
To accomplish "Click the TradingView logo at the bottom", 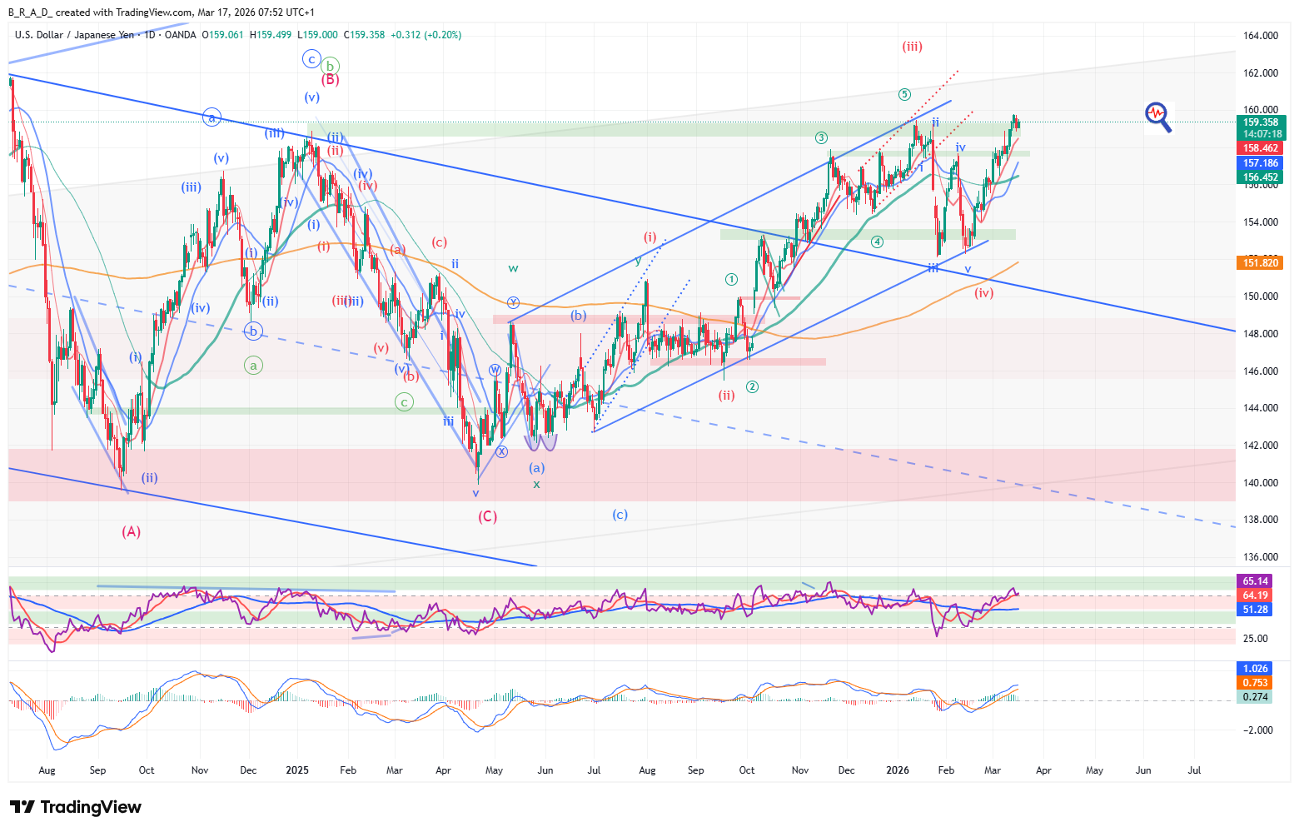I will (76, 807).
